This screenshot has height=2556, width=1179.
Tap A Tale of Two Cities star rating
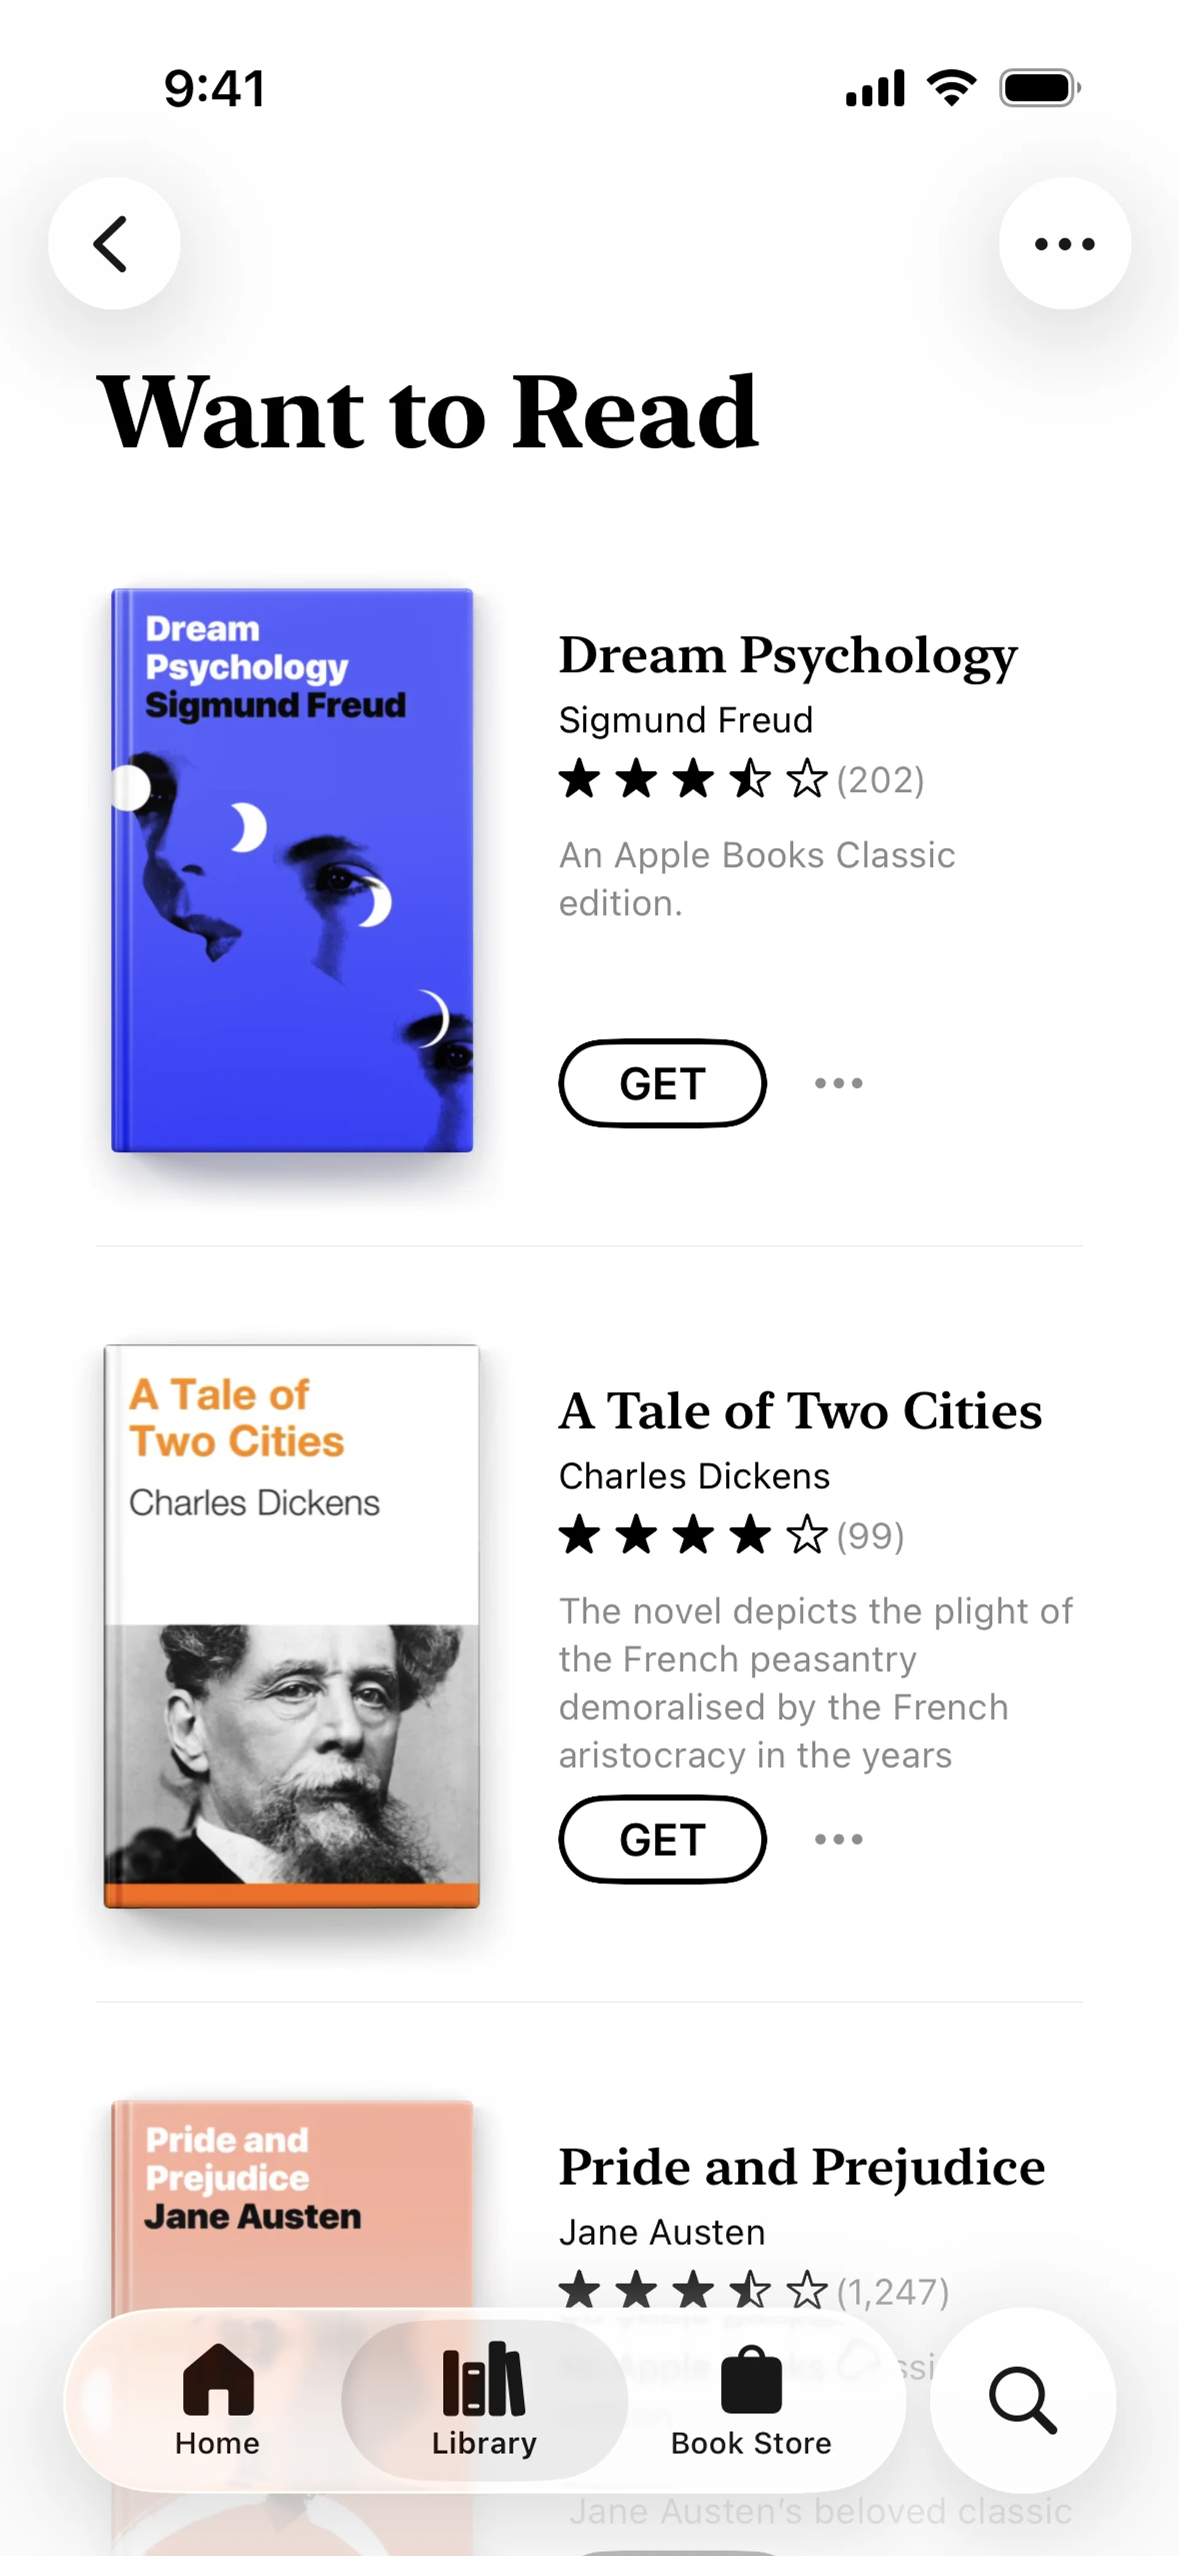[x=693, y=1536]
